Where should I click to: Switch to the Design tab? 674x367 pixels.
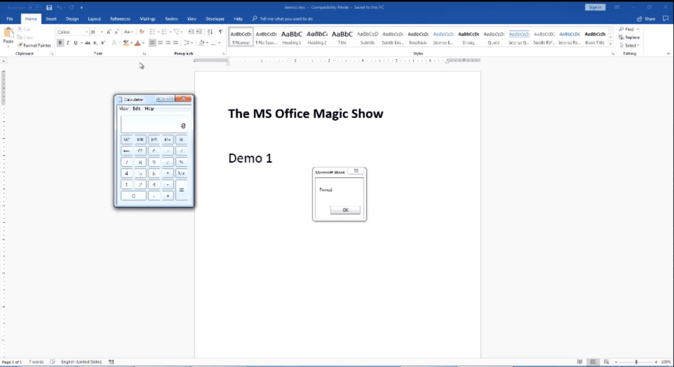[72, 19]
